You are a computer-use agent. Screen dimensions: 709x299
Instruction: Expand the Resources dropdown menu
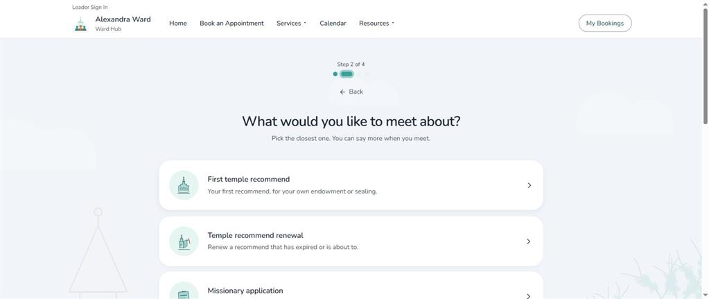[376, 23]
